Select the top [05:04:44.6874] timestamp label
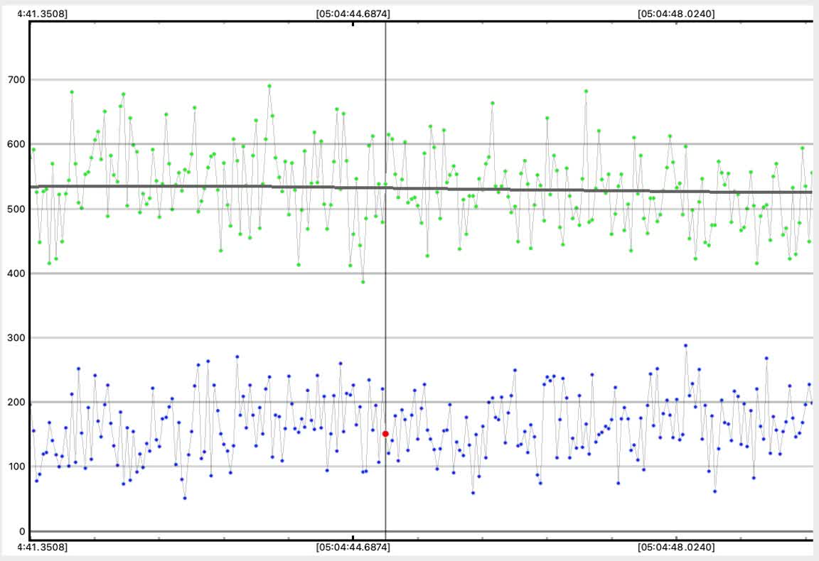819x561 pixels. 353,13
